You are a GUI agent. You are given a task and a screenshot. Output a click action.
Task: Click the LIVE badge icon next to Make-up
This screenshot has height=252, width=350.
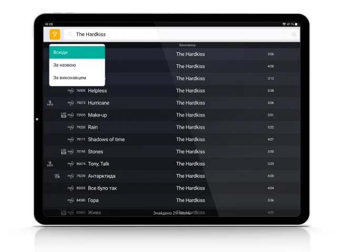tap(63, 115)
